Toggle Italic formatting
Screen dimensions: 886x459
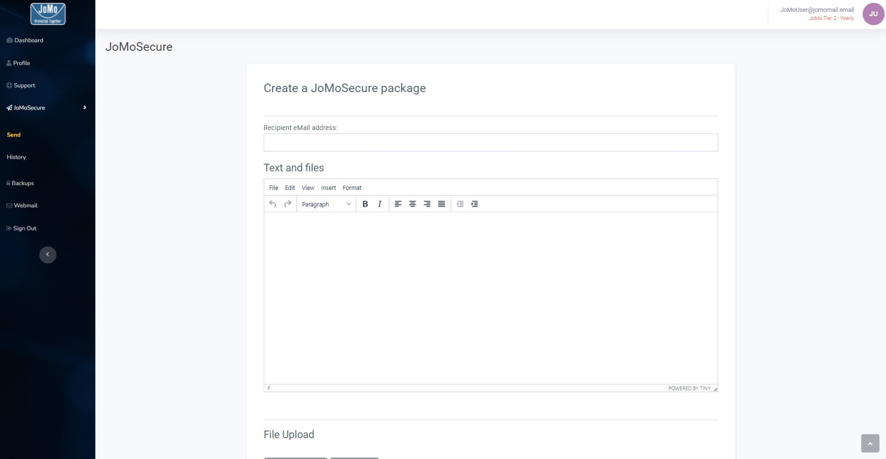[379, 204]
